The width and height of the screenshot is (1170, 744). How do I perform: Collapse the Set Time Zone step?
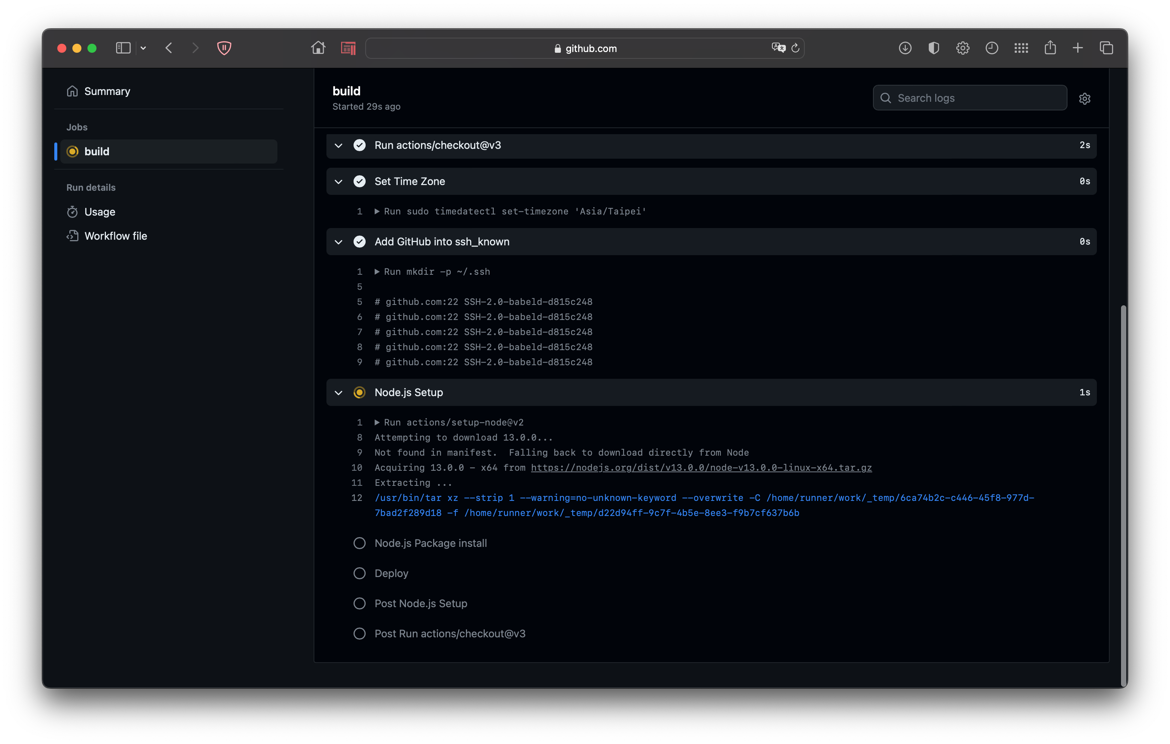[338, 181]
